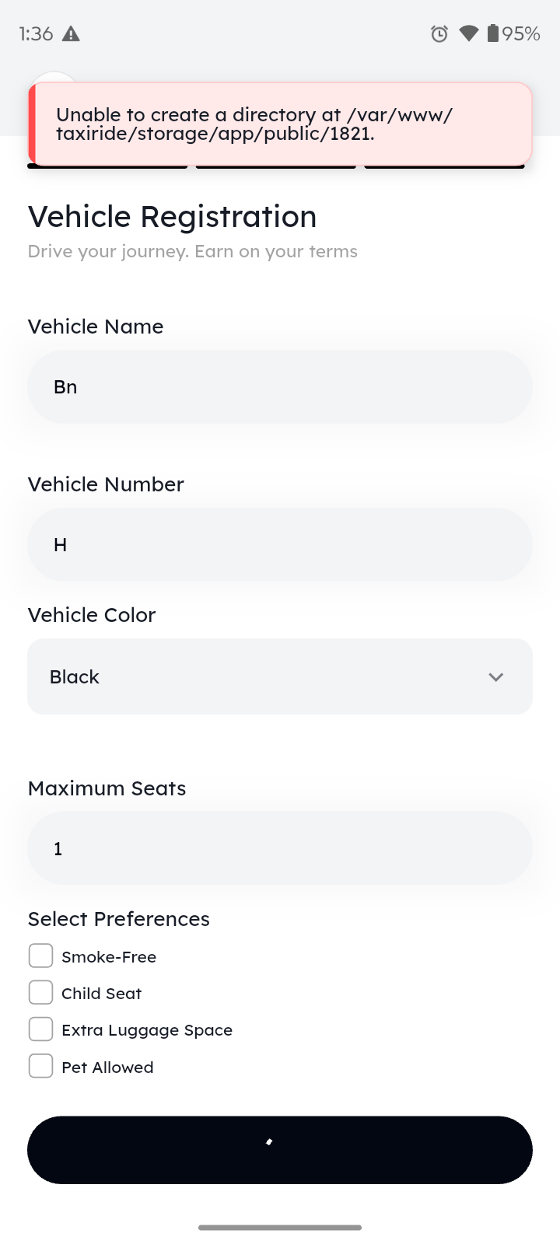Click the Vehicle Number field containing H

[280, 544]
